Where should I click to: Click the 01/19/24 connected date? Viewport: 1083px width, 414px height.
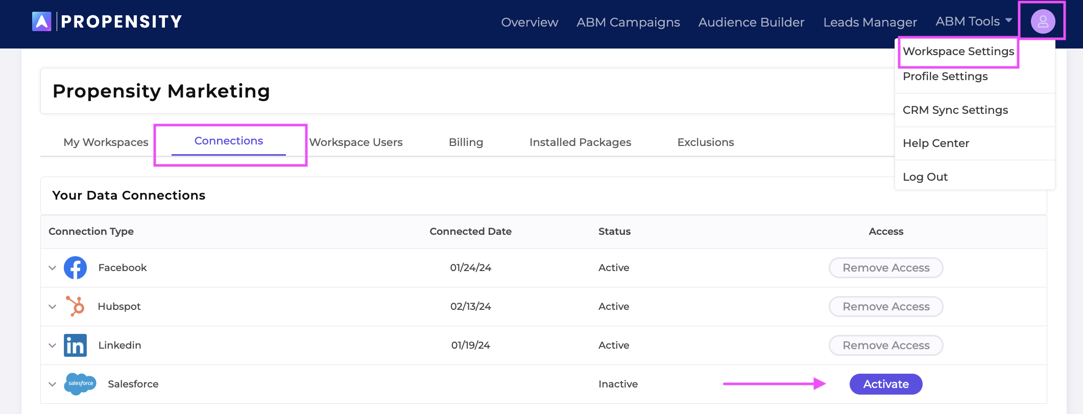coord(471,345)
